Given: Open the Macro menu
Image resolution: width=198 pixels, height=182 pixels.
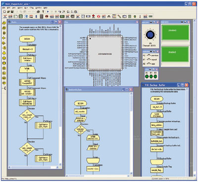Looking at the screenshot, I should point(20,8).
